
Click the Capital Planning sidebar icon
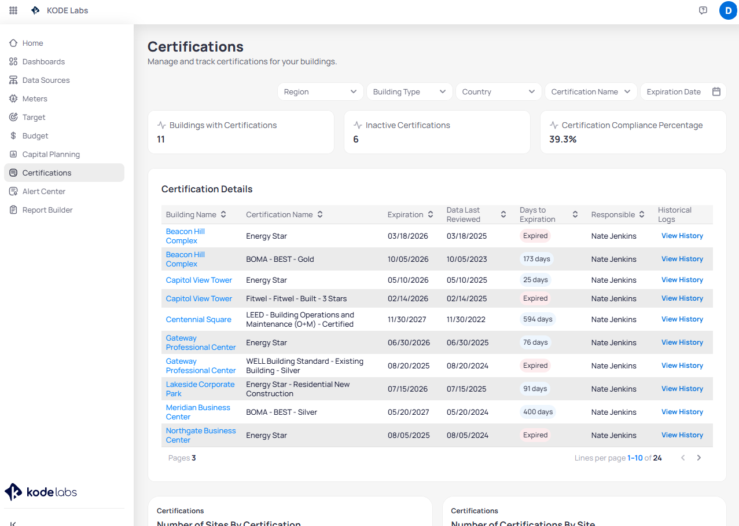pyautogui.click(x=13, y=154)
